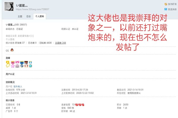Open the 主题数 244 link
This screenshot has height=118, width=178.
61,43
